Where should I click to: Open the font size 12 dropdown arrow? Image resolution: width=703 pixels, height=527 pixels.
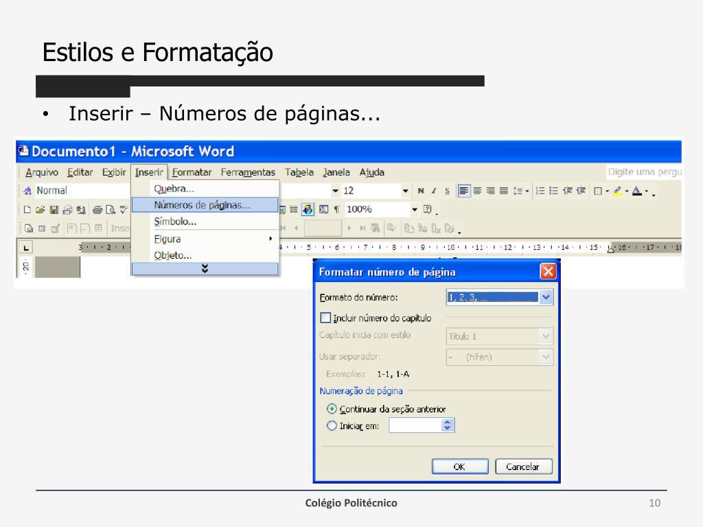click(405, 191)
